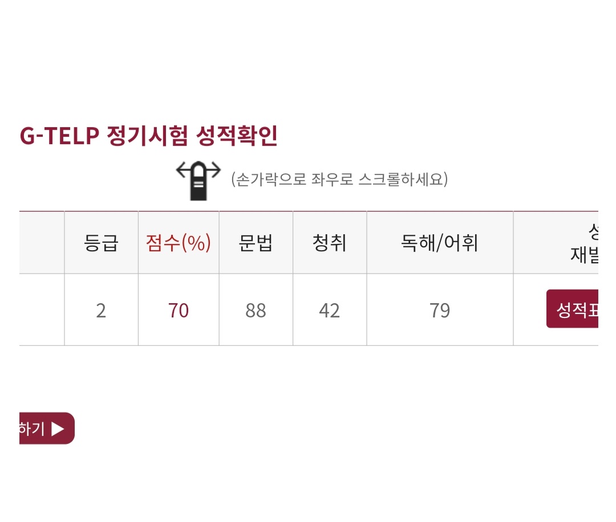The width and height of the screenshot is (616, 522).
Task: Click the play arrow on 하기 button
Action: pyautogui.click(x=58, y=429)
